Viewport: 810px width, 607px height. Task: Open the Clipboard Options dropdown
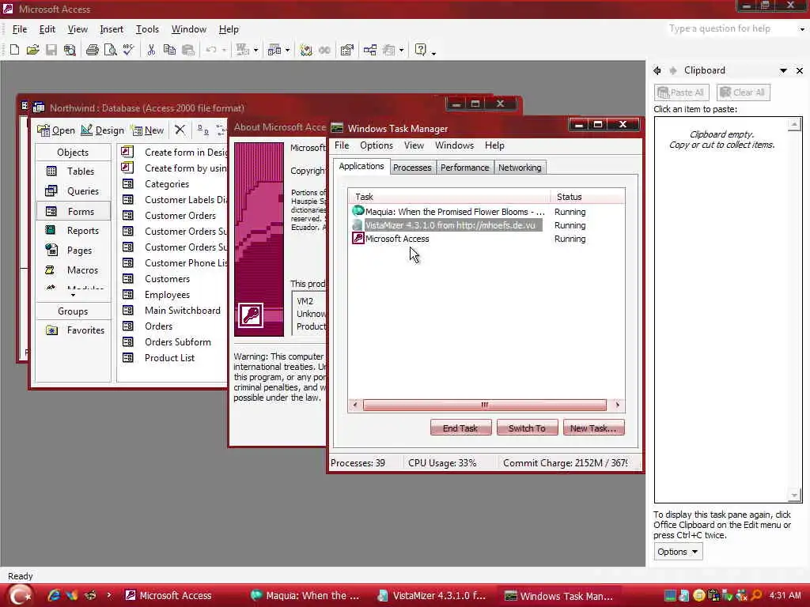tap(678, 552)
